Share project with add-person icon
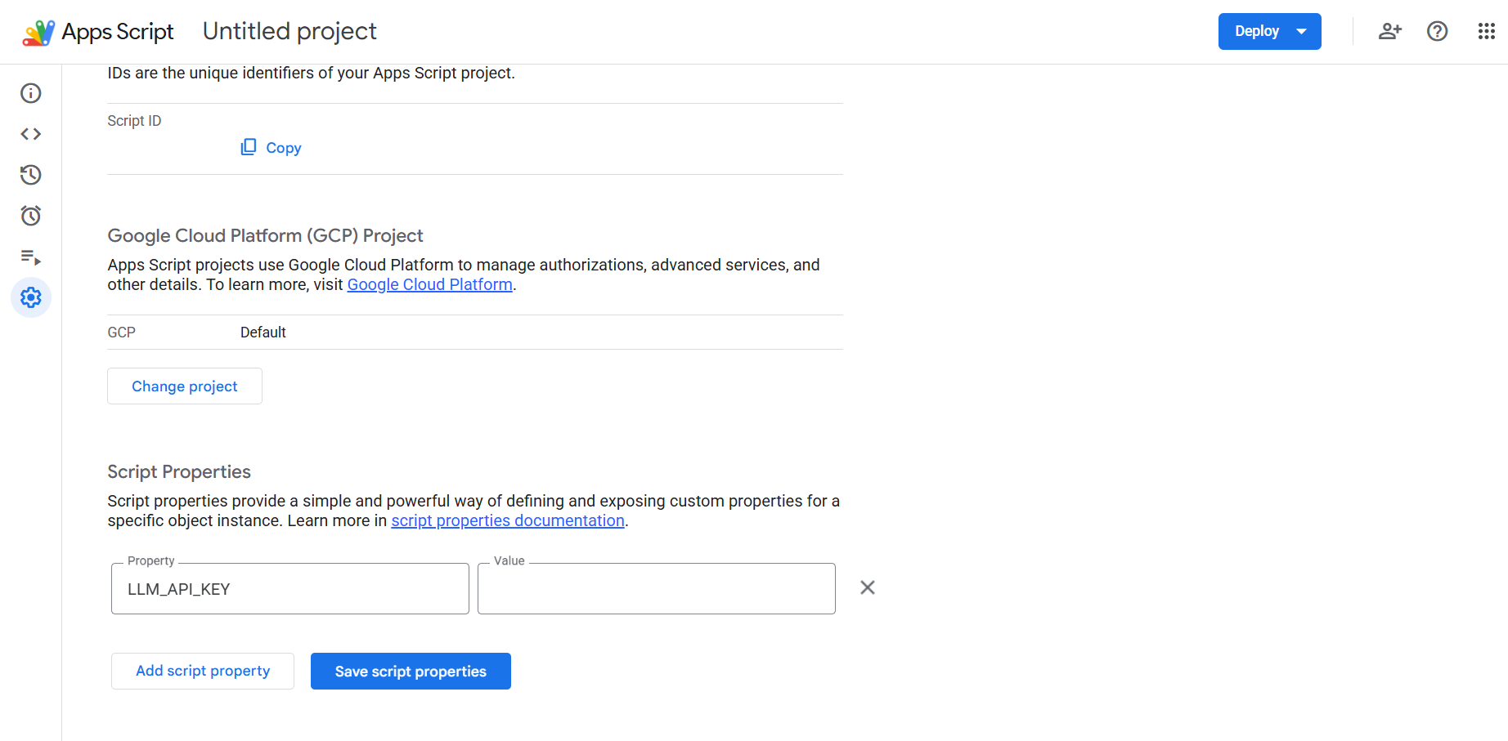This screenshot has height=741, width=1508. tap(1390, 31)
